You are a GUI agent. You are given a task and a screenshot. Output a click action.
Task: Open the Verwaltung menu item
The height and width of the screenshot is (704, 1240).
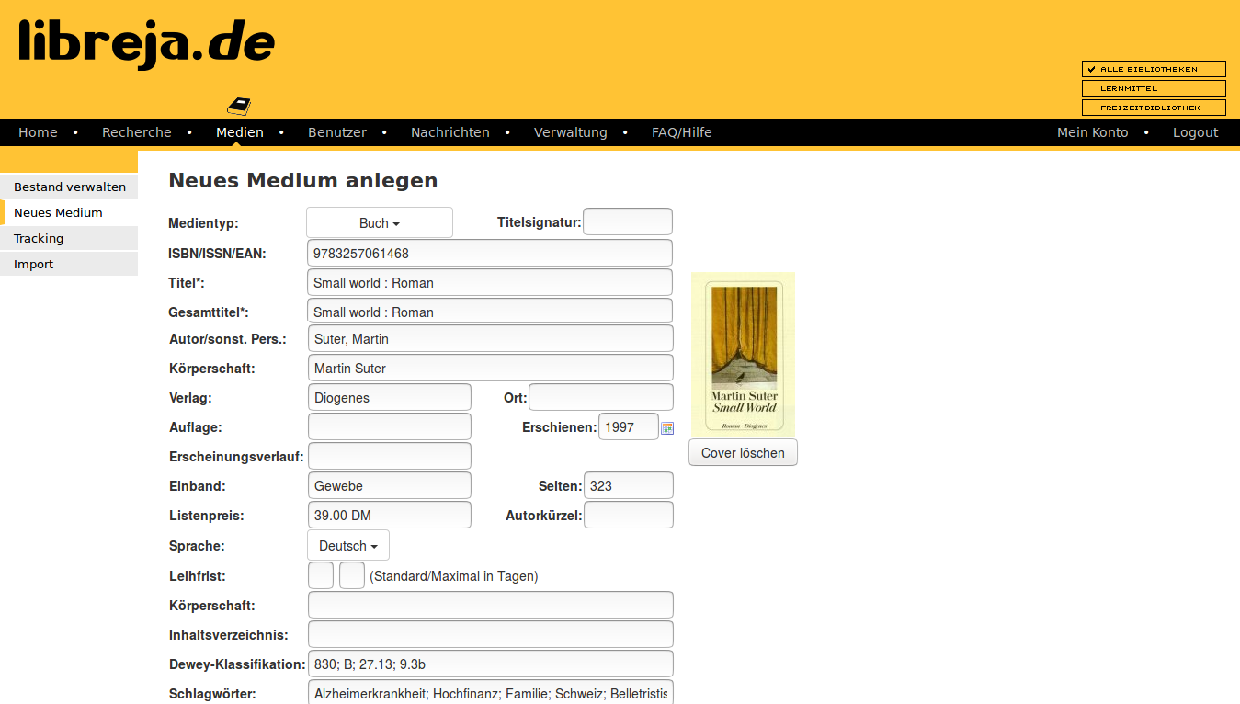click(x=570, y=132)
